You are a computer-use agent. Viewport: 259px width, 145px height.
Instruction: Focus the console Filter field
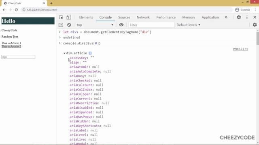coord(151,25)
